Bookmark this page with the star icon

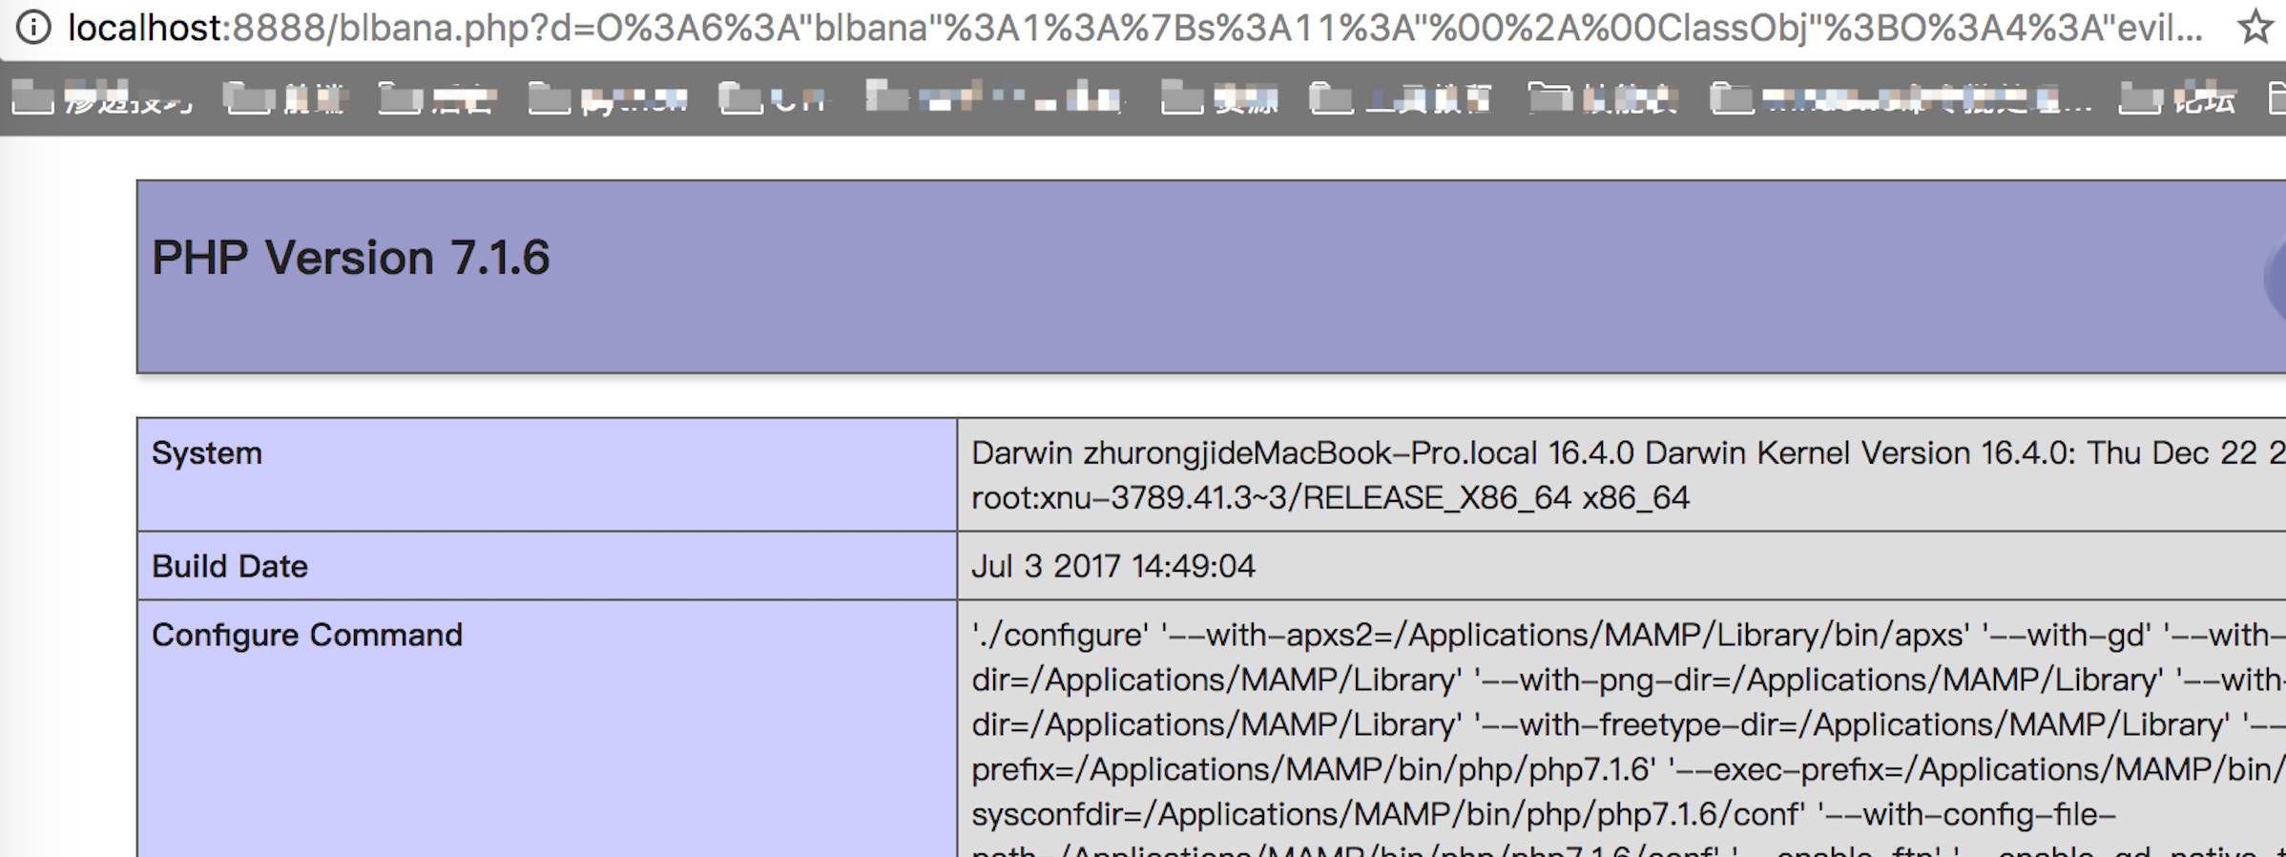pyautogui.click(x=2255, y=28)
